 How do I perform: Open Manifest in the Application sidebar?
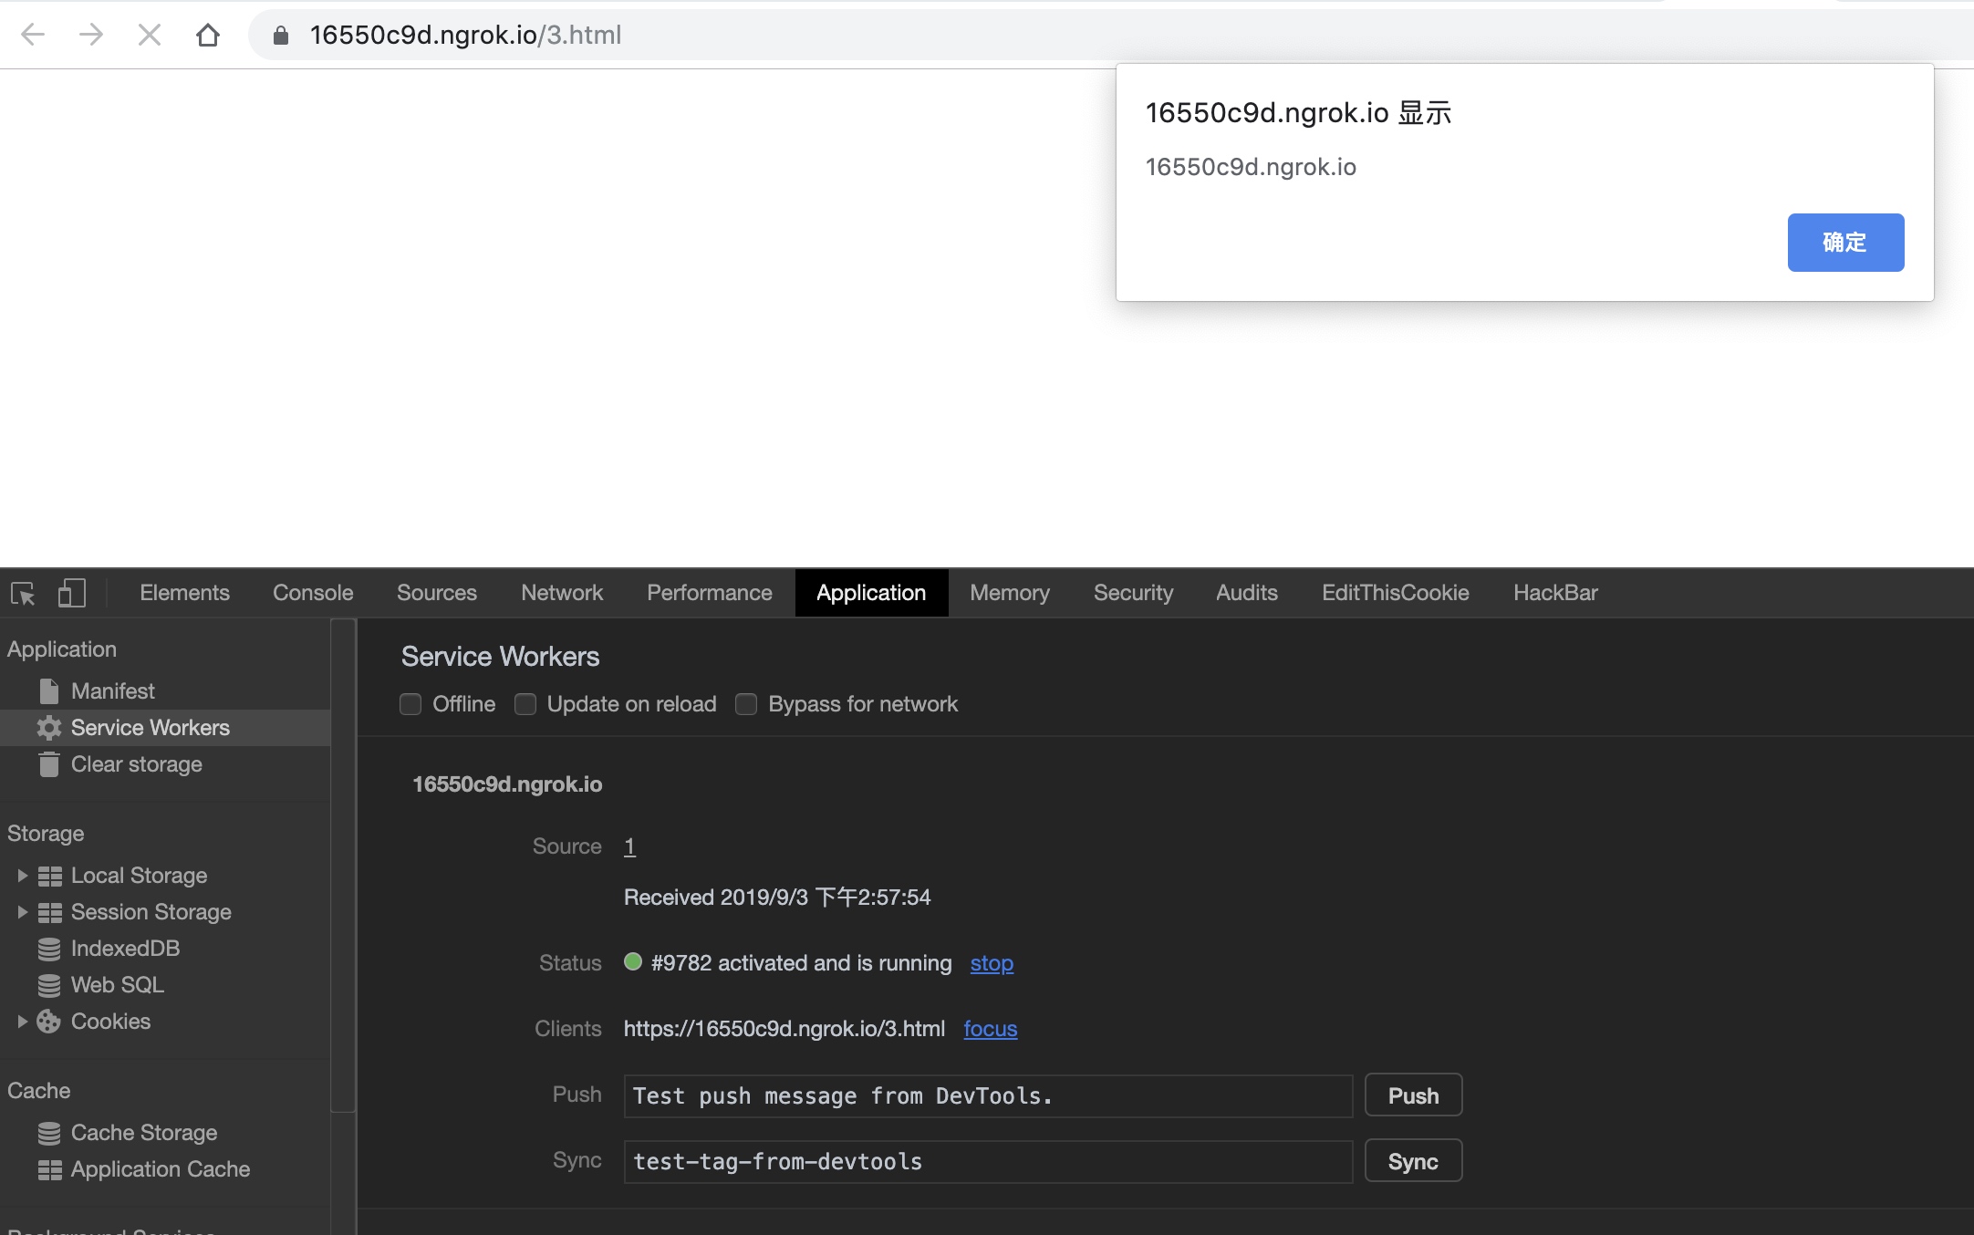click(x=113, y=691)
